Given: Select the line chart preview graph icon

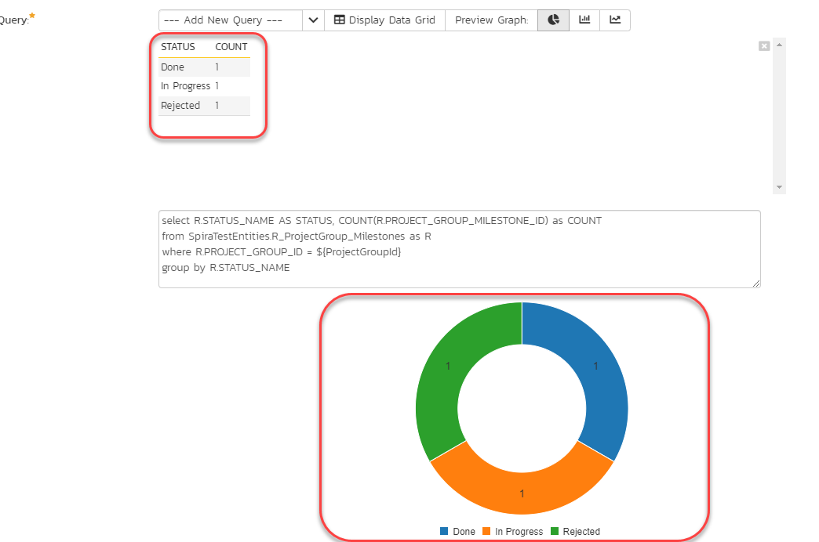Looking at the screenshot, I should [x=615, y=20].
